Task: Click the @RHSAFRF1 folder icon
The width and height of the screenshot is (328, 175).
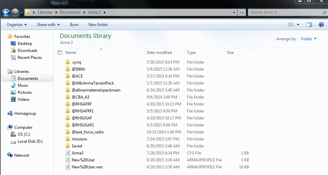Action: point(67,111)
